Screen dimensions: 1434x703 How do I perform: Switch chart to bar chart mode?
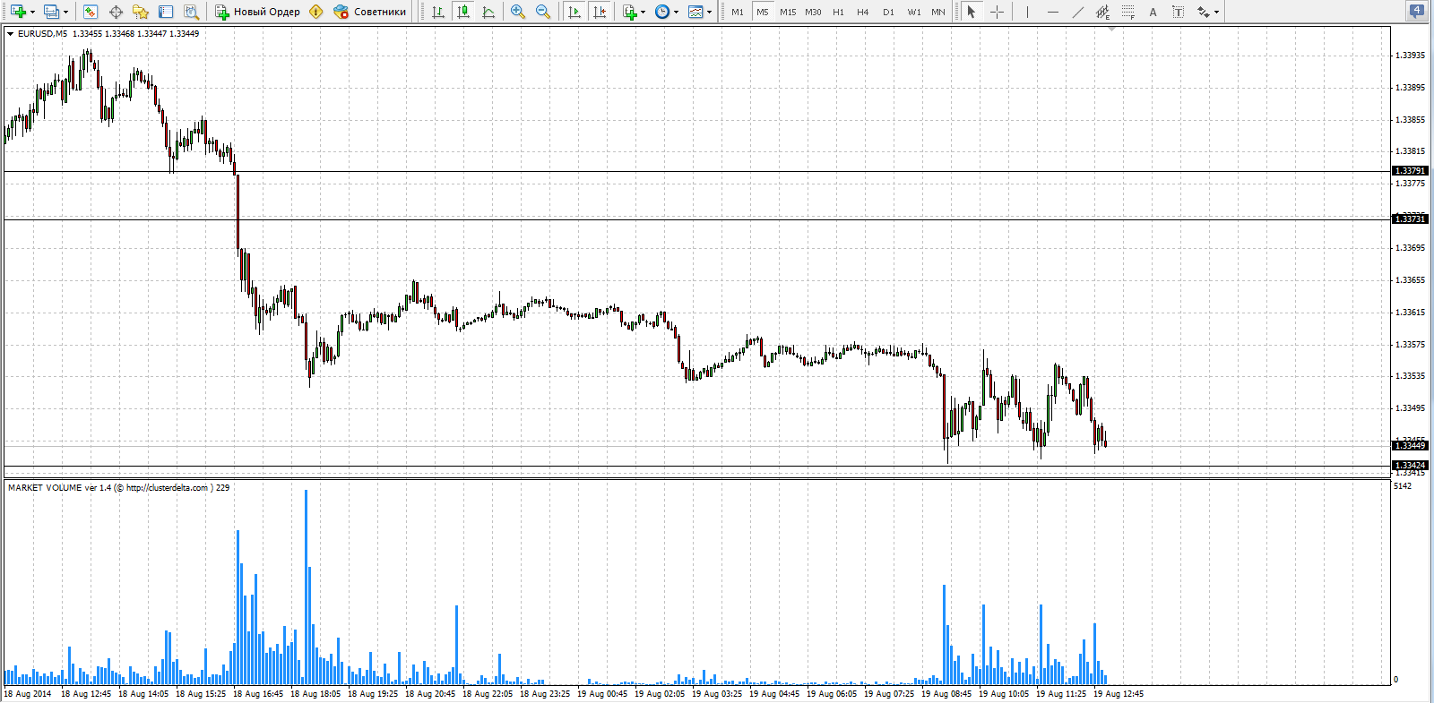tap(438, 12)
